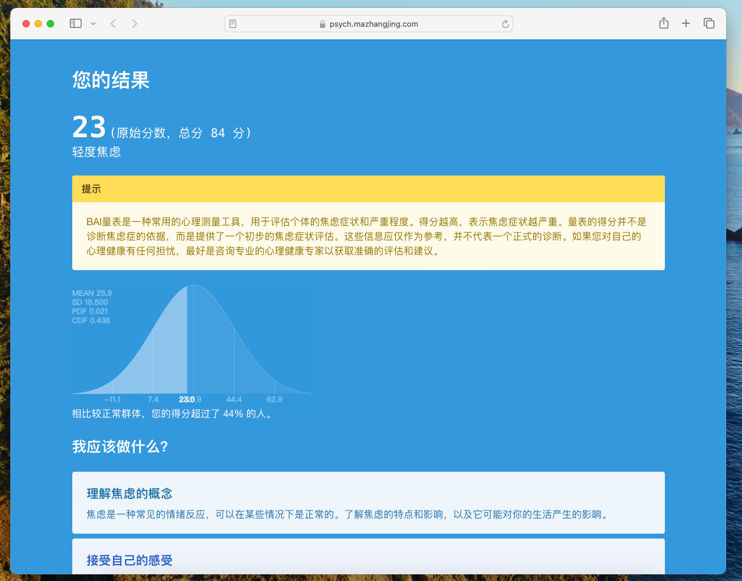Viewport: 742px width, 581px height.
Task: Open the "接受自己的感受" card
Action: (368, 560)
